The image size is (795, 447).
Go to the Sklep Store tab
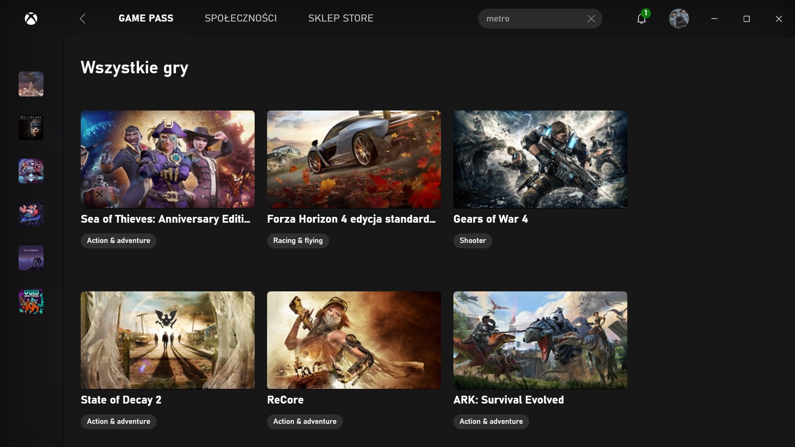click(x=341, y=18)
